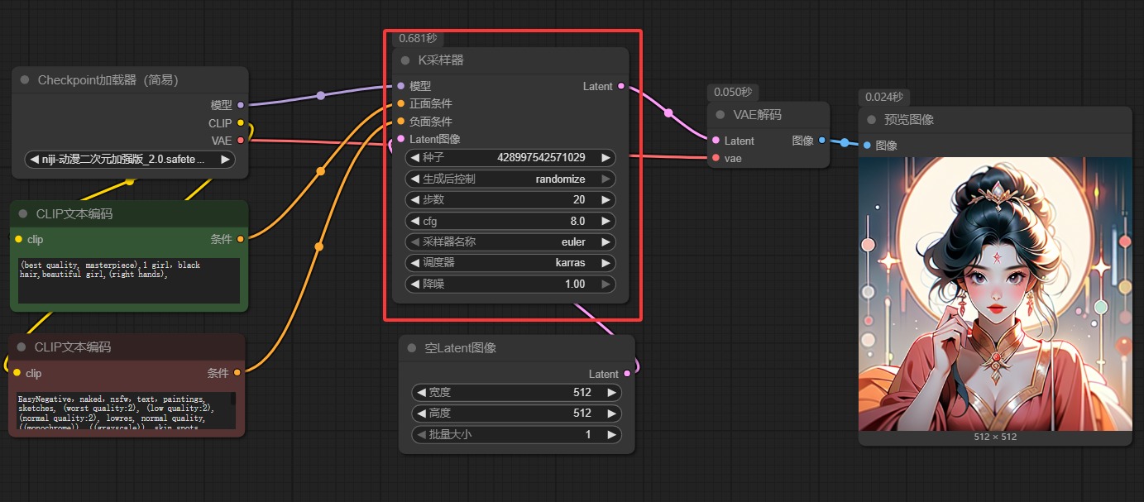Click the Latent output port on K采样器
Screen dimensions: 1144x502
pos(621,86)
